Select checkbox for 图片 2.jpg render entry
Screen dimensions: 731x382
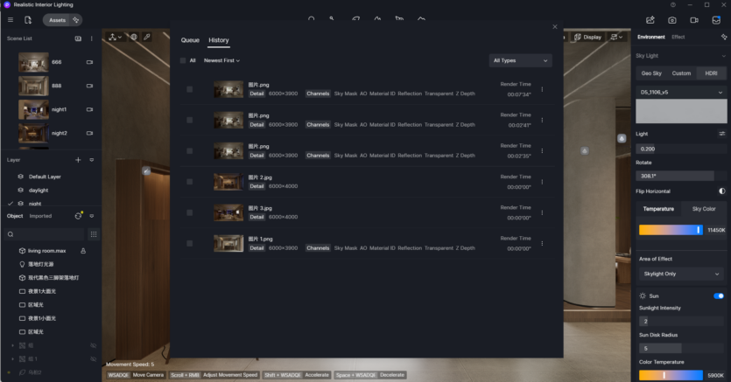[190, 182]
